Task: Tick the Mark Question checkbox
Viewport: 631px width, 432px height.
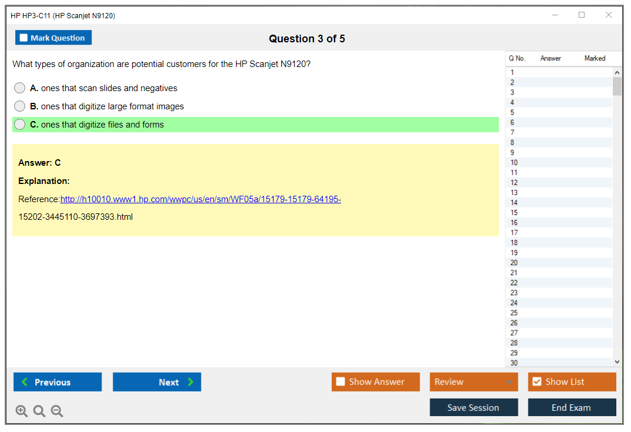Action: coord(24,38)
